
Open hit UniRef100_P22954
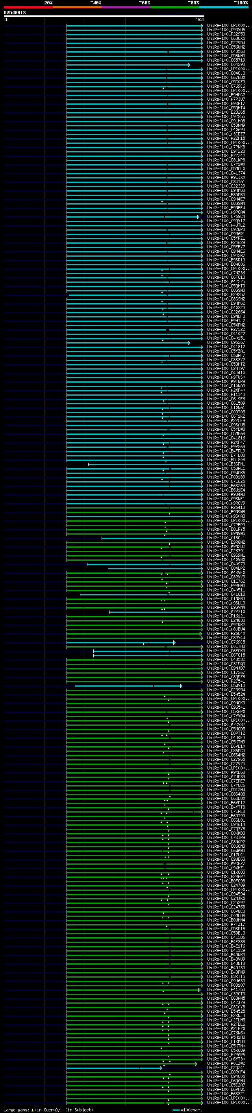pos(226,43)
